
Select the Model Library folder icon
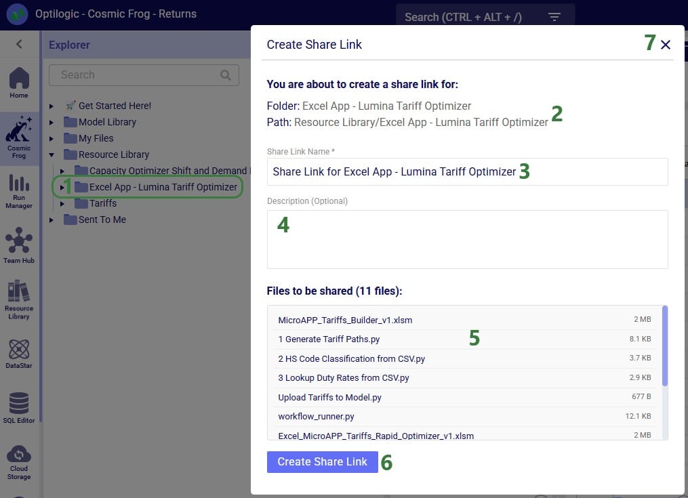pyautogui.click(x=70, y=122)
